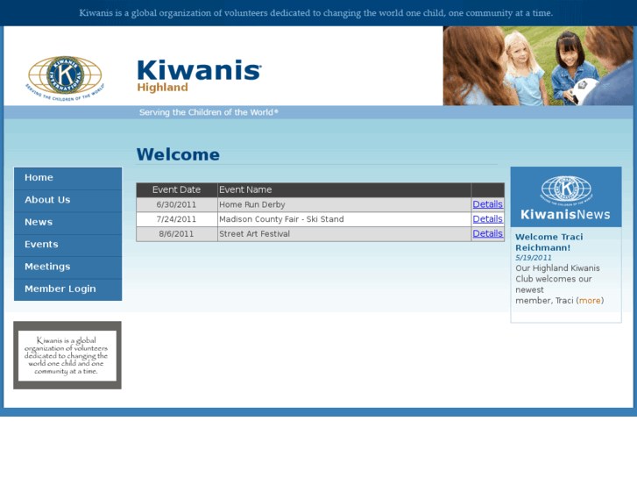
Task: Open the Home menu item
Action: [x=67, y=178]
